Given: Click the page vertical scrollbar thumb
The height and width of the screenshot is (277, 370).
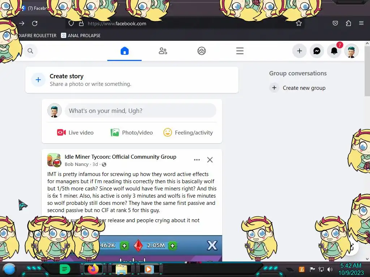Looking at the screenshot, I should [x=367, y=71].
